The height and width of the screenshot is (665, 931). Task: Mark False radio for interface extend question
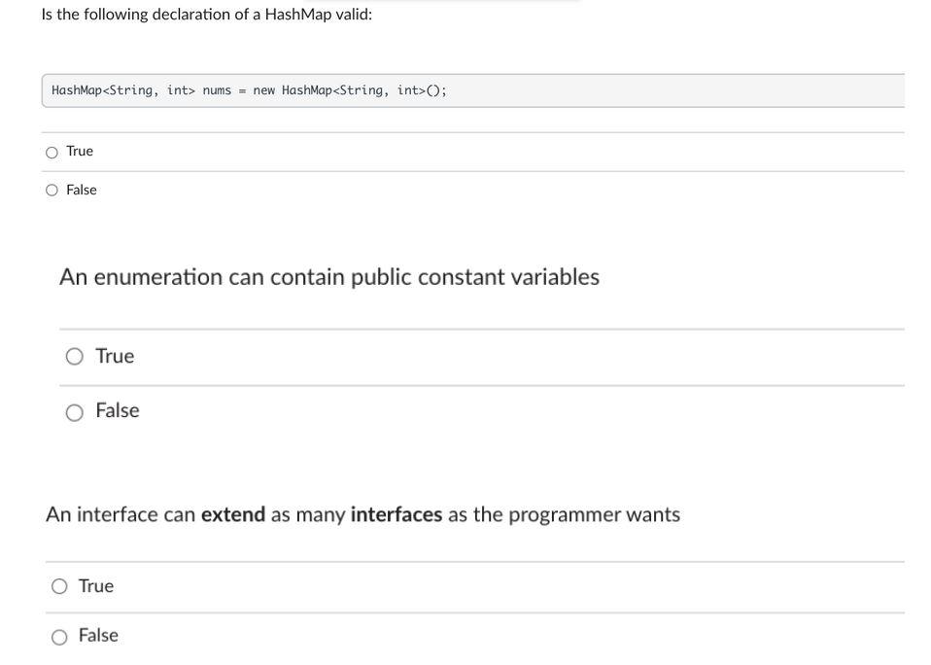pyautogui.click(x=59, y=637)
